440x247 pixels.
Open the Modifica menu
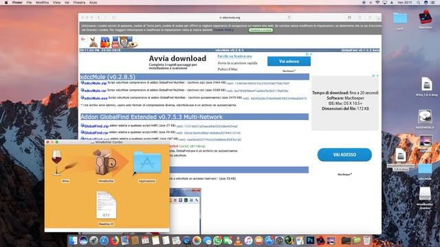(x=42, y=3)
